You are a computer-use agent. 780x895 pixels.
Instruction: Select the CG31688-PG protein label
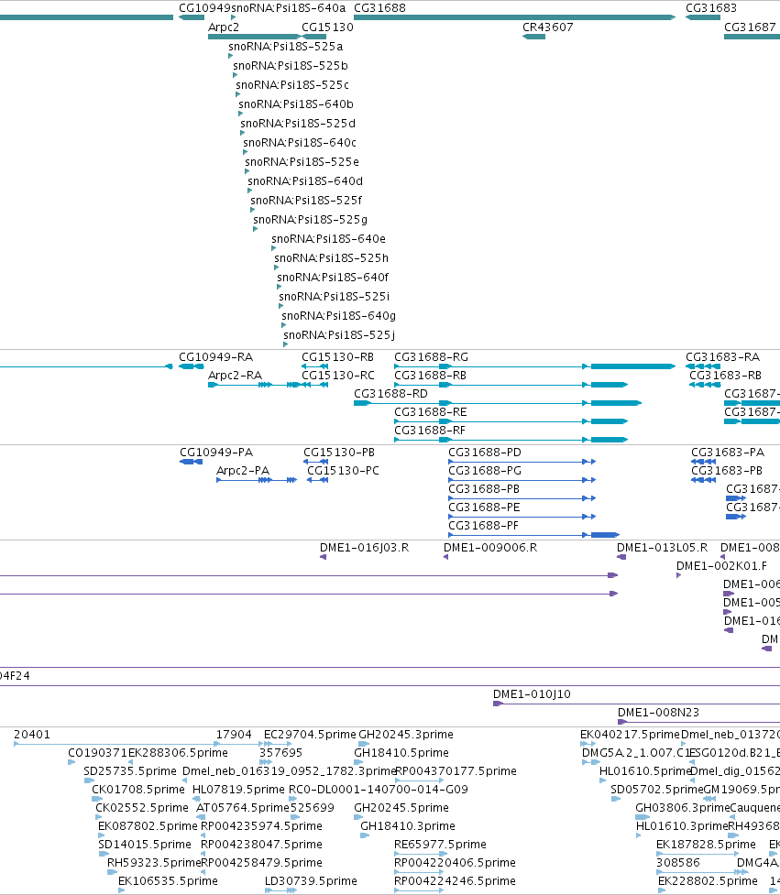click(485, 471)
